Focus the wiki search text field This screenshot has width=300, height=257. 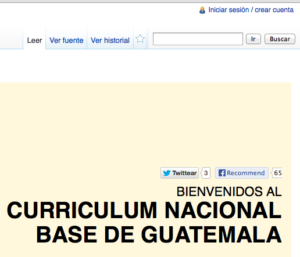[x=198, y=39]
